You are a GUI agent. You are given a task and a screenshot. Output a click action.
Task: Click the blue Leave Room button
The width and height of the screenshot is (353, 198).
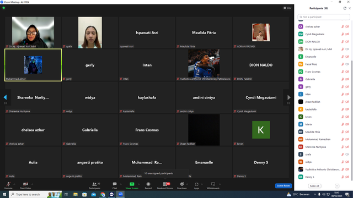click(x=283, y=186)
